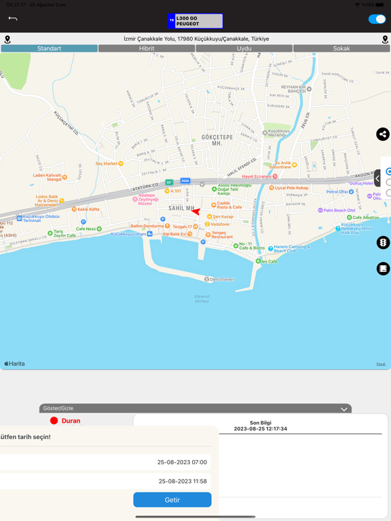The height and width of the screenshot is (521, 391).
Task: Open the share location button
Action: click(x=383, y=134)
